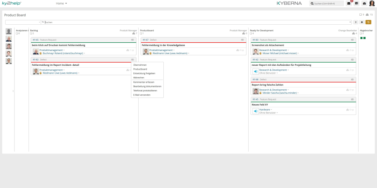Open ticket link KY-68
Screen dimensions: 377x188
[256, 80]
